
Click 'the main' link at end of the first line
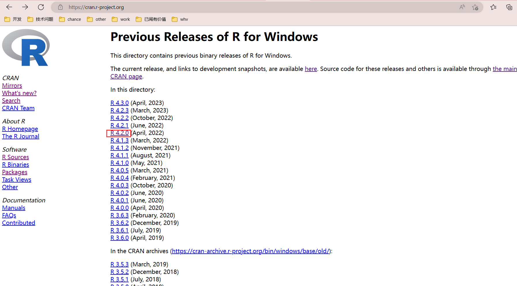click(505, 69)
